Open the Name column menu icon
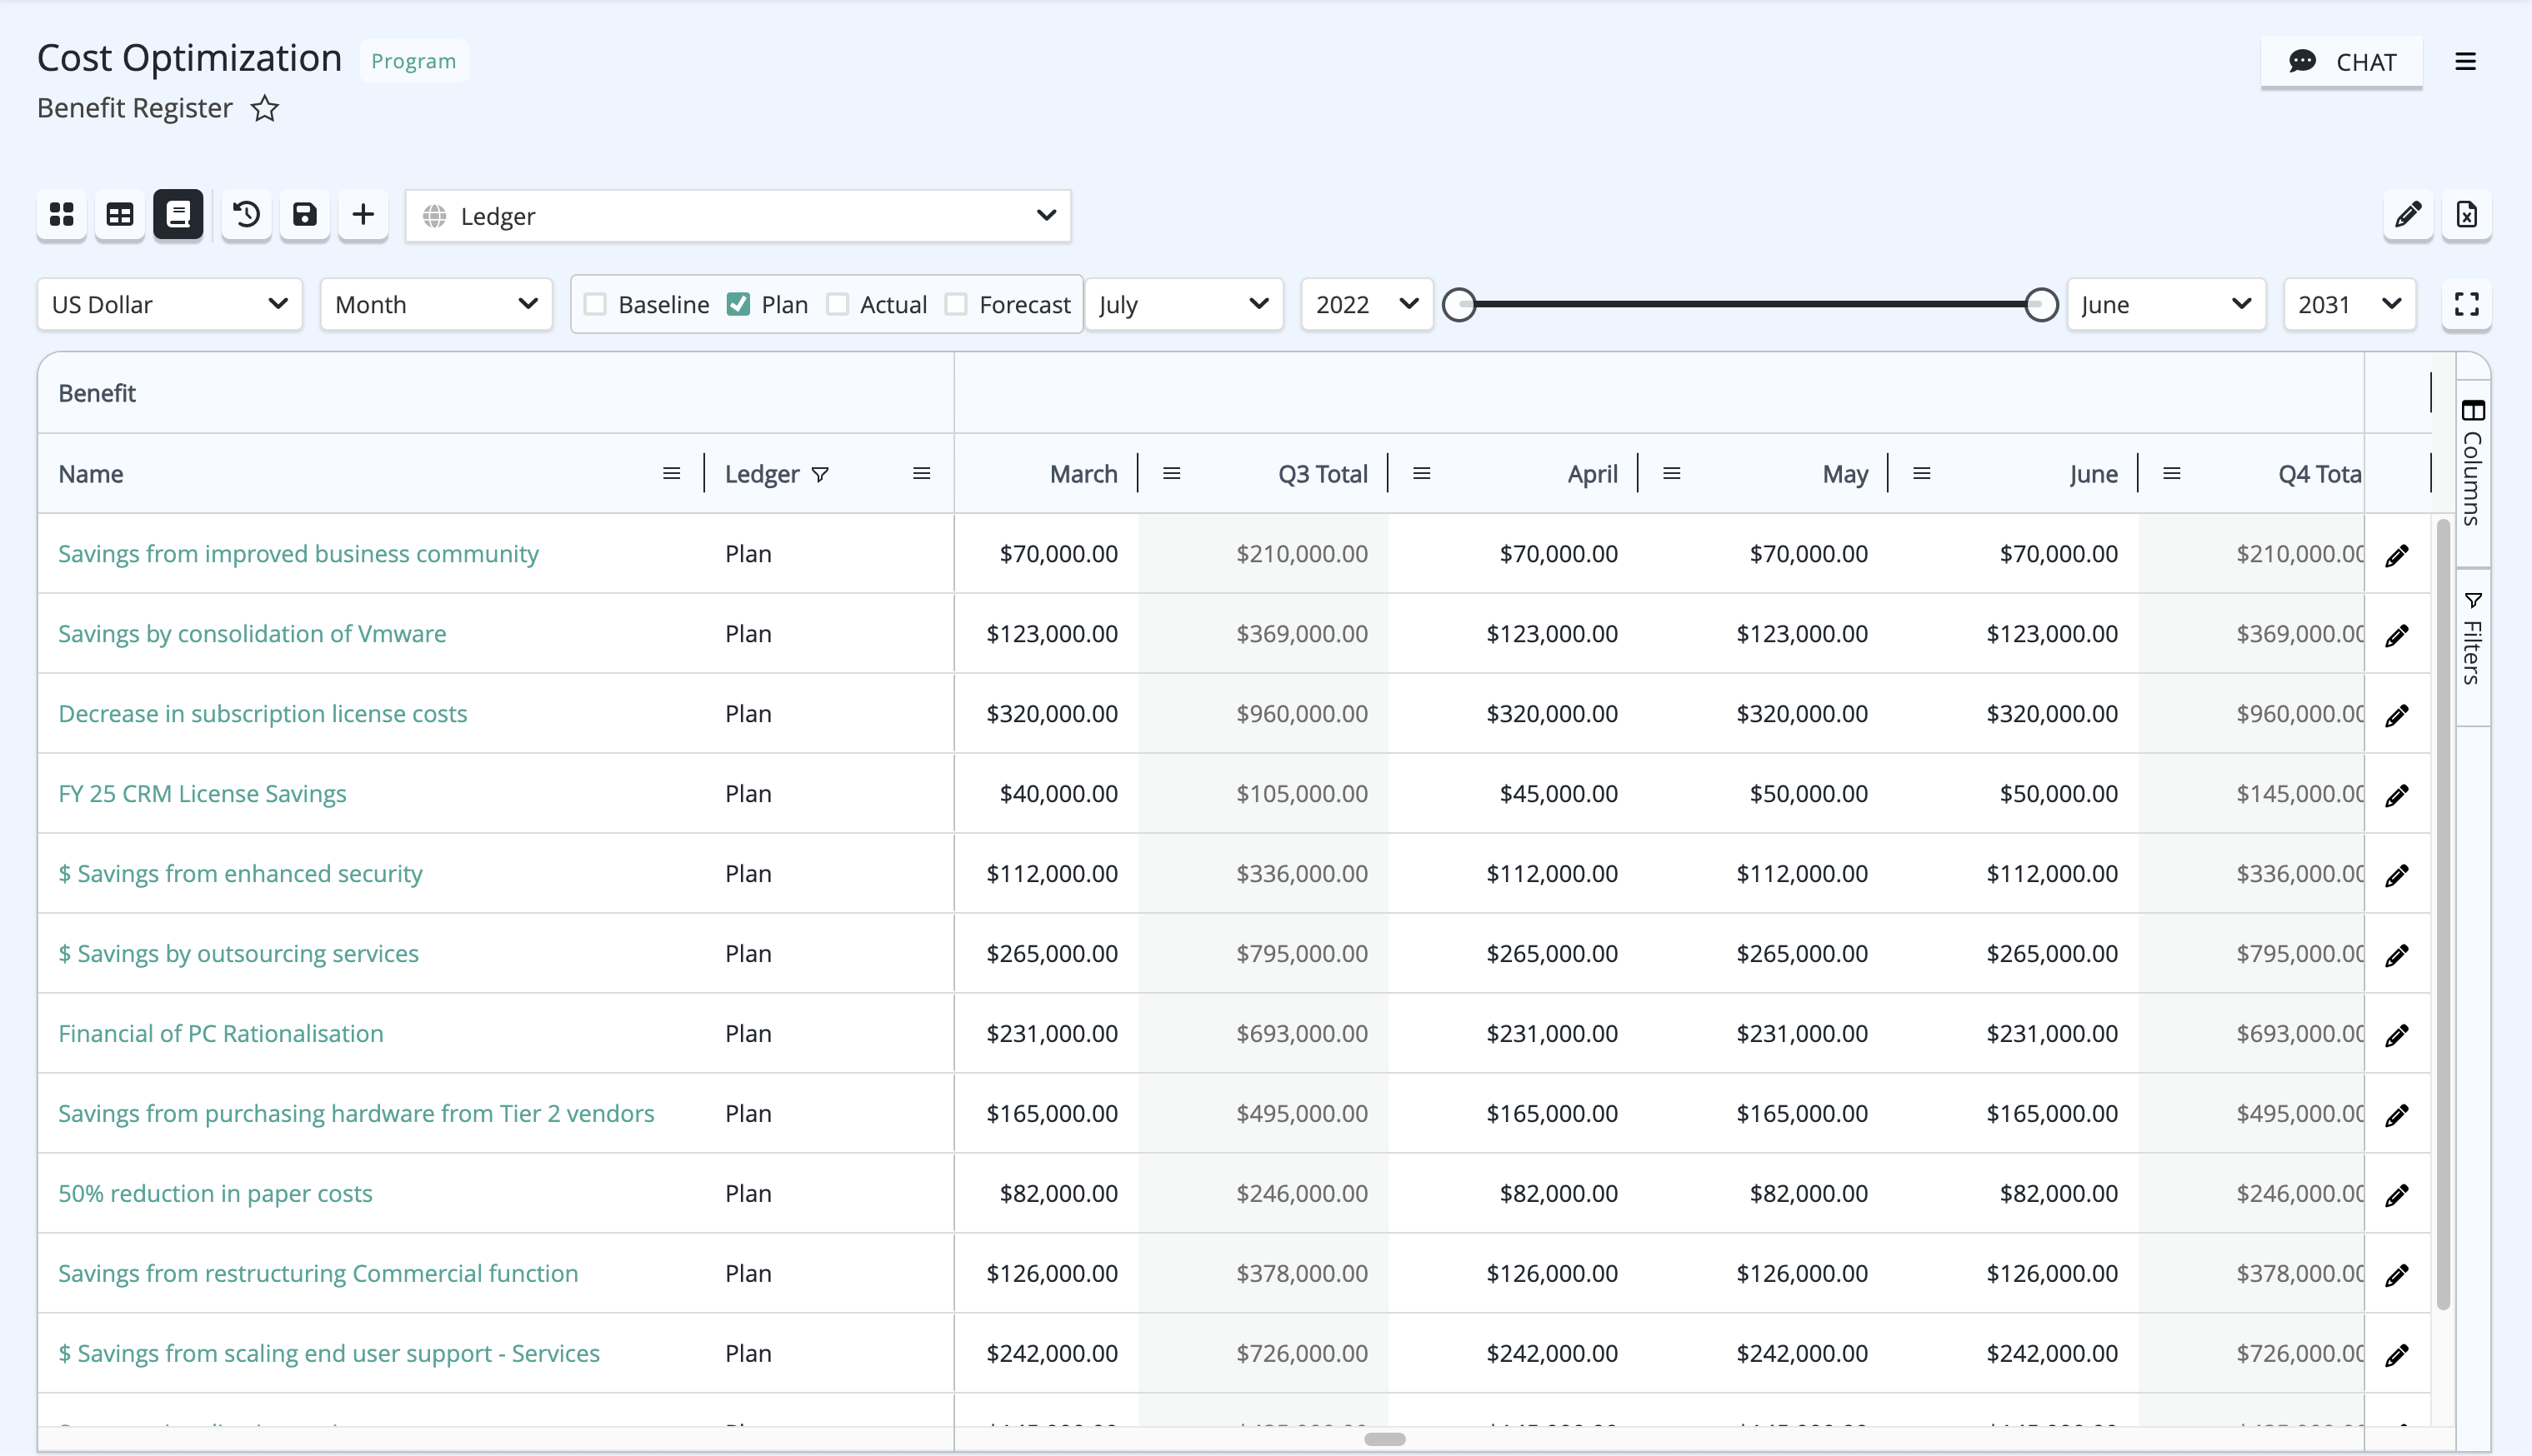 point(671,474)
